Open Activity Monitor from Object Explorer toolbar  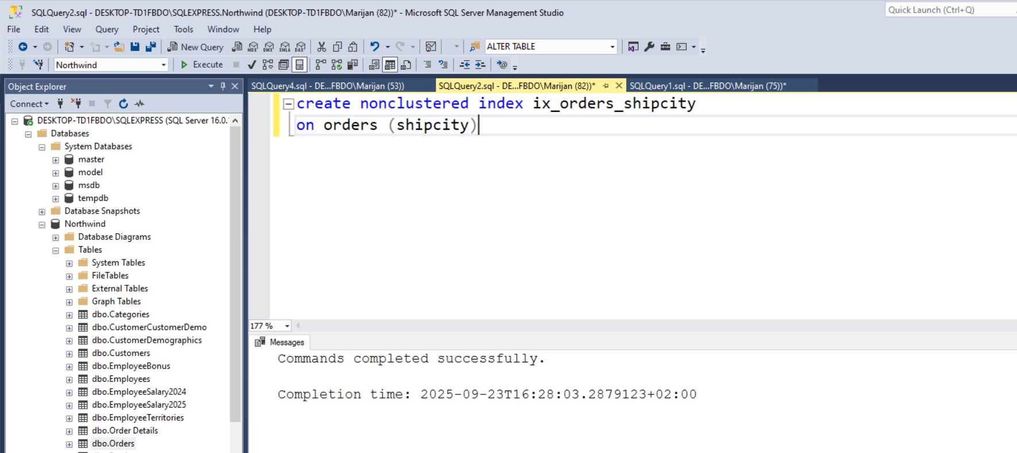coord(140,104)
